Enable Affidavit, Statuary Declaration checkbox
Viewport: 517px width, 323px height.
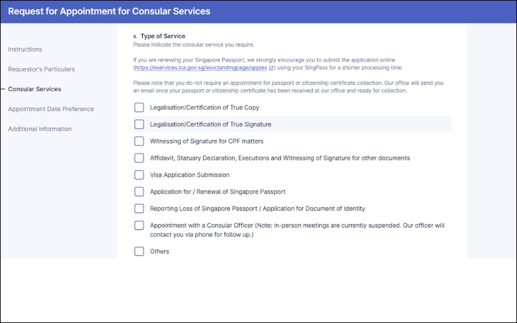[139, 158]
